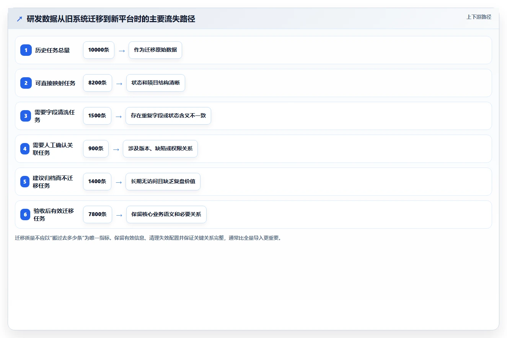Click the number 4 step badge
The height and width of the screenshot is (338, 507).
point(25,149)
